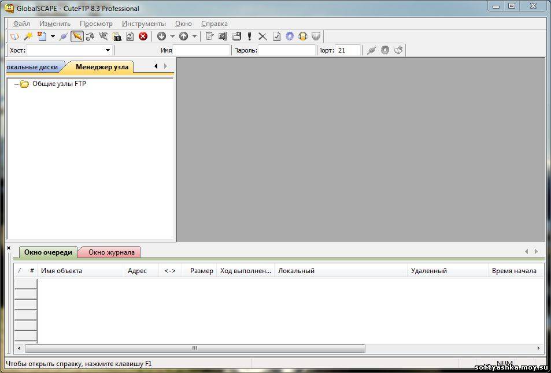The height and width of the screenshot is (373, 551).
Task: Click the New document icon
Action: (42, 36)
